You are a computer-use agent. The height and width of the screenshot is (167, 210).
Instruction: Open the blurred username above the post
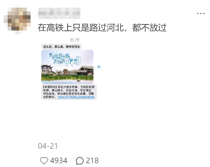pos(59,13)
